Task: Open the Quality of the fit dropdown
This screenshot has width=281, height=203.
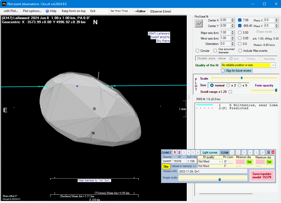Action: tap(273, 65)
